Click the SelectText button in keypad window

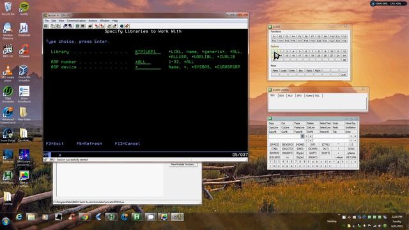click(325, 123)
